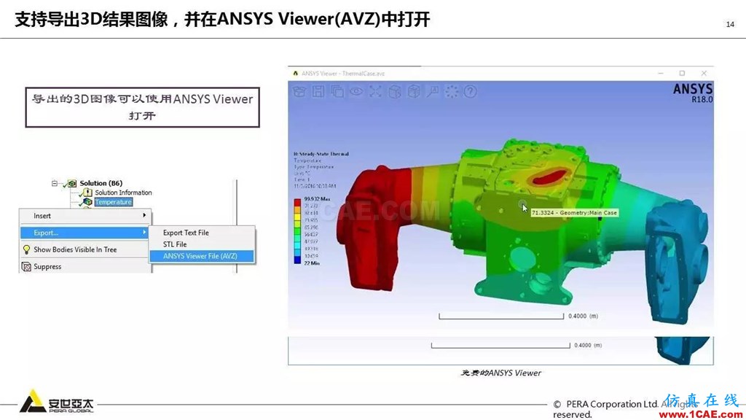Select the Solution (B6) tree label
The height and width of the screenshot is (420, 746).
(x=101, y=183)
